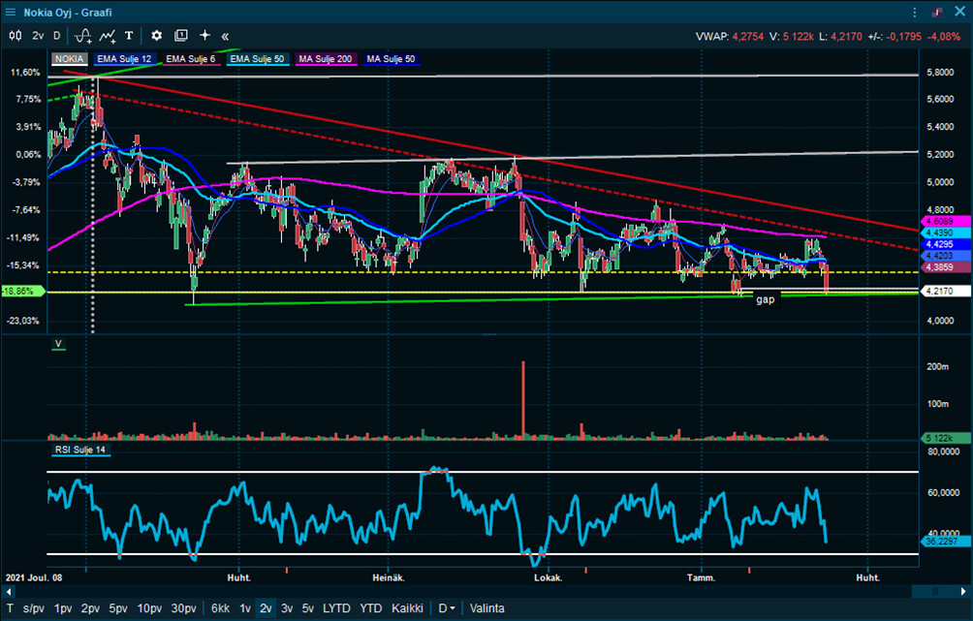Toggle the EMA Sulje 50 indicator label
This screenshot has width=973, height=621.
pos(258,59)
